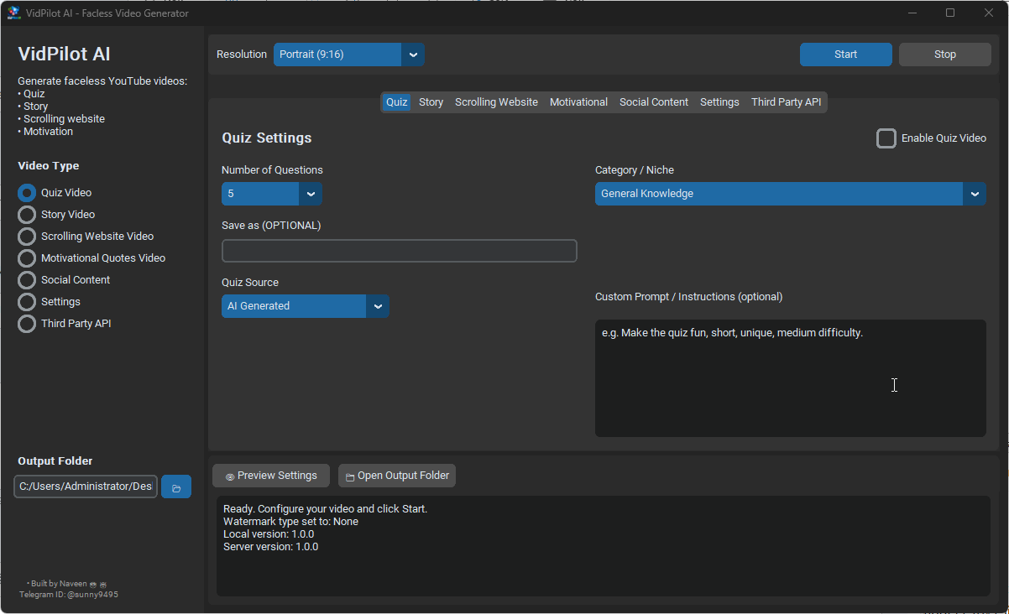This screenshot has height=614, width=1009.
Task: Click the Start button
Action: click(845, 54)
